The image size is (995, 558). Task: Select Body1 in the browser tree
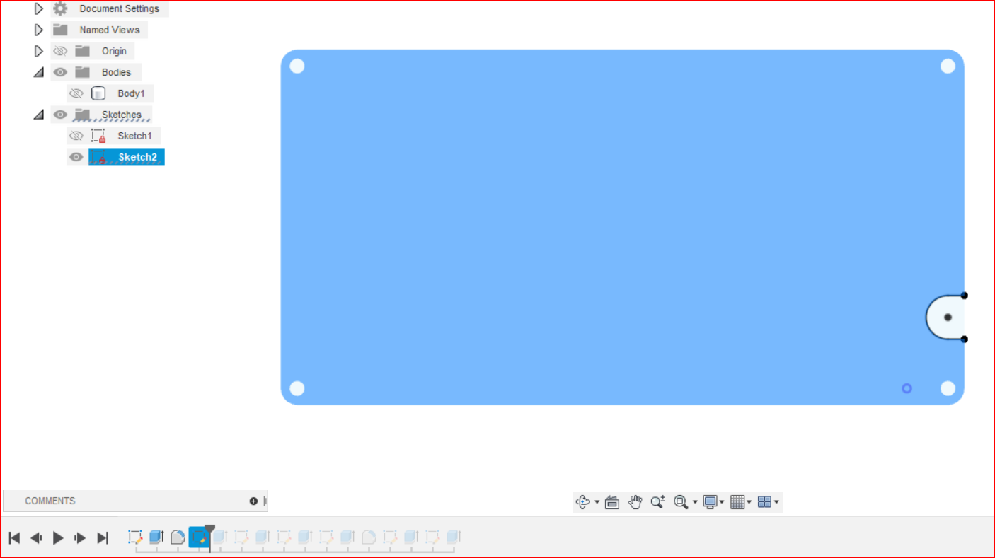click(131, 93)
